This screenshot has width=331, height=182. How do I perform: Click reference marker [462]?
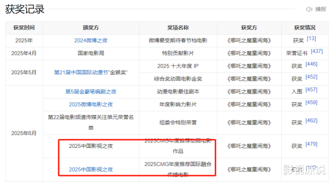(x=311, y=121)
